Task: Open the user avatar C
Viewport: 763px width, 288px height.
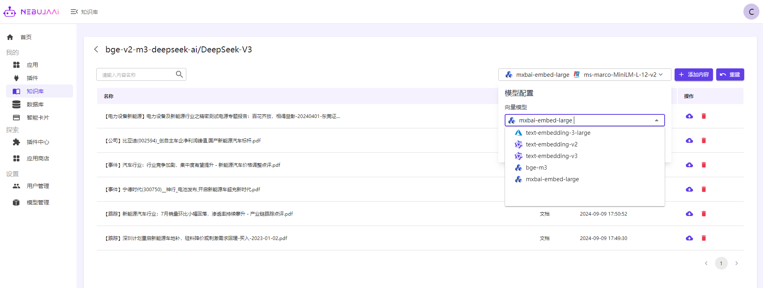Action: pos(751,12)
